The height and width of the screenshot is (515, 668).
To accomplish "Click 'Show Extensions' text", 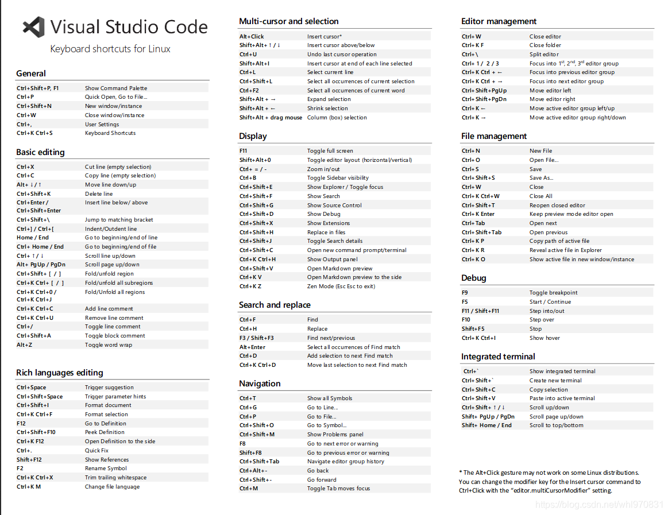I will pyautogui.click(x=329, y=223).
